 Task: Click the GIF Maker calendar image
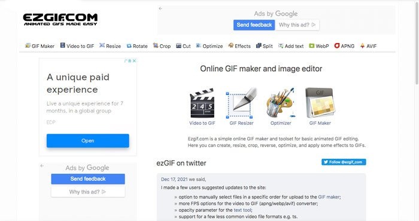(320, 103)
